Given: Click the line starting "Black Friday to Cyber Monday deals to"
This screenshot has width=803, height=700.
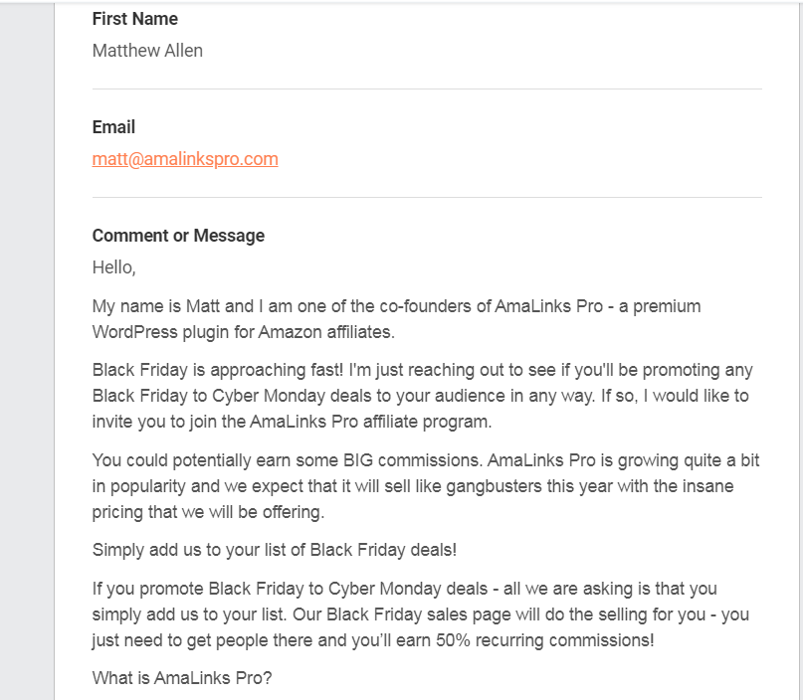Looking at the screenshot, I should [422, 396].
